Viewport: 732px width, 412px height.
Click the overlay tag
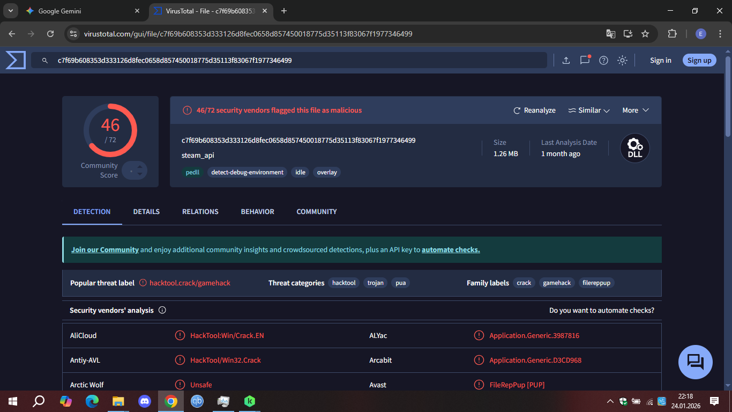point(327,172)
